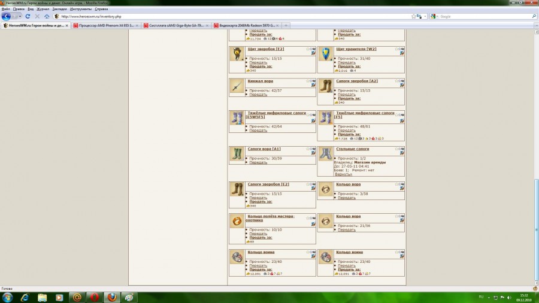Open a new tab with the plus button
The height and width of the screenshot is (303, 539).
click(x=286, y=25)
